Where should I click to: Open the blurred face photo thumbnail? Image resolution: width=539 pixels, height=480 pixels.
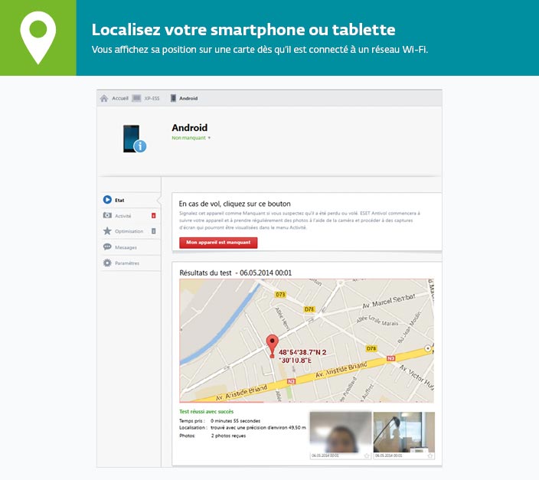(x=340, y=433)
